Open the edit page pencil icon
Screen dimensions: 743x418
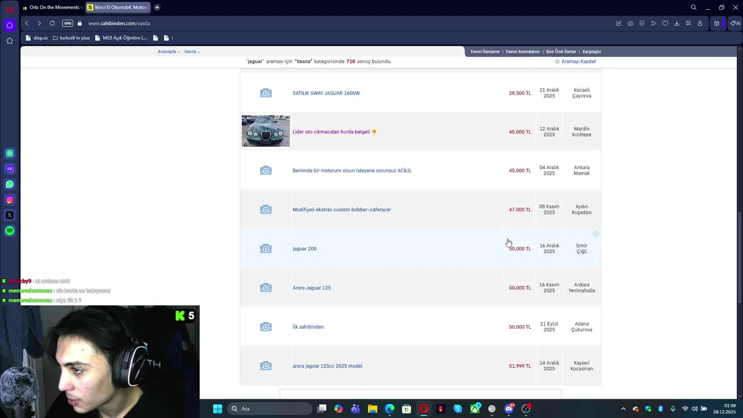pos(619,23)
